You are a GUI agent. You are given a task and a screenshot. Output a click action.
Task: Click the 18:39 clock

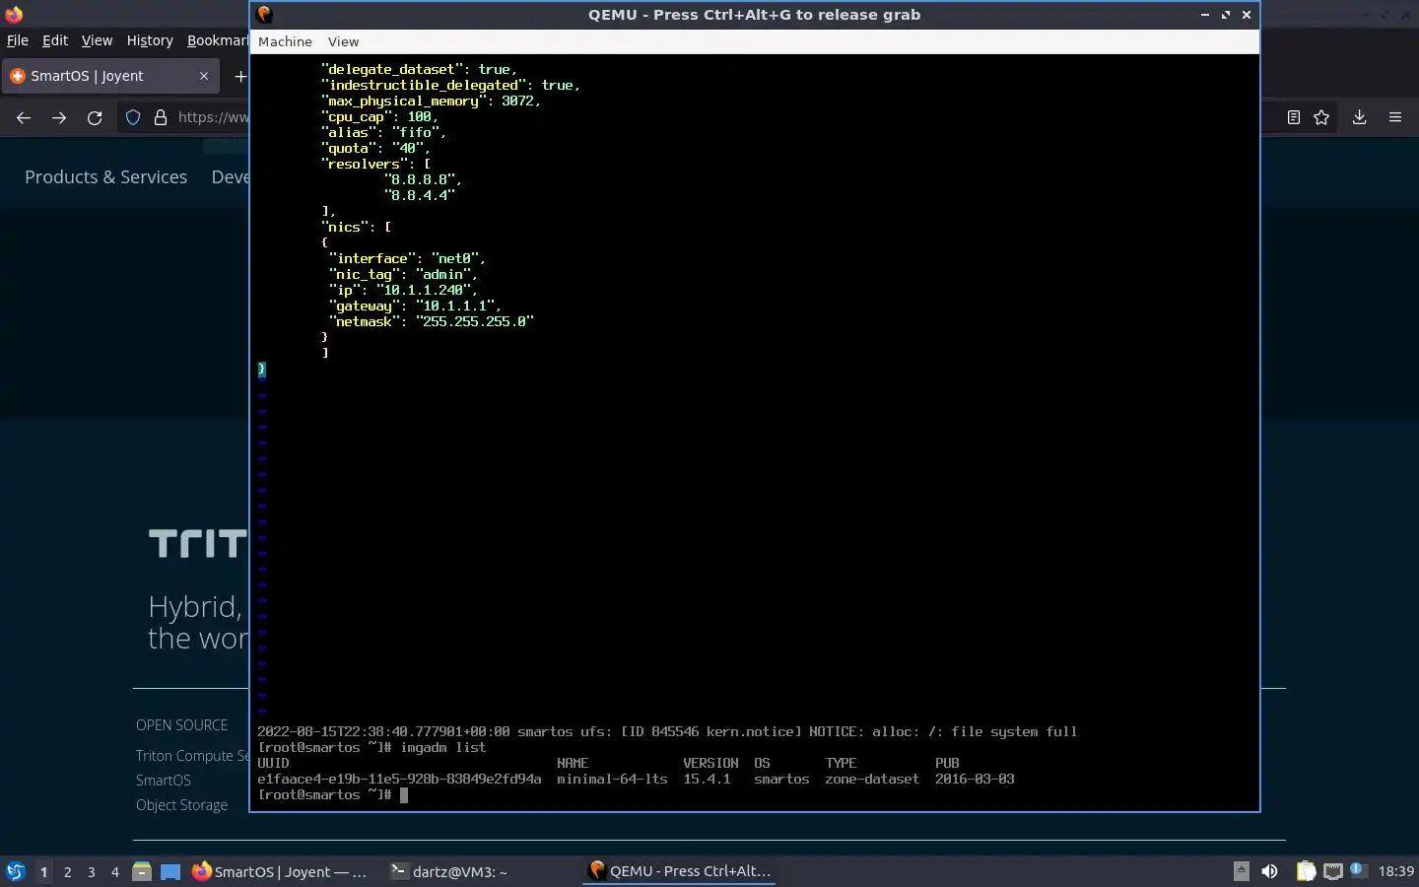(x=1395, y=871)
